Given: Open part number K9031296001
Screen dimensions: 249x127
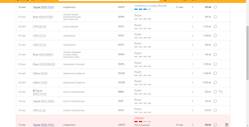Looking at the screenshot, I should tap(46, 55).
